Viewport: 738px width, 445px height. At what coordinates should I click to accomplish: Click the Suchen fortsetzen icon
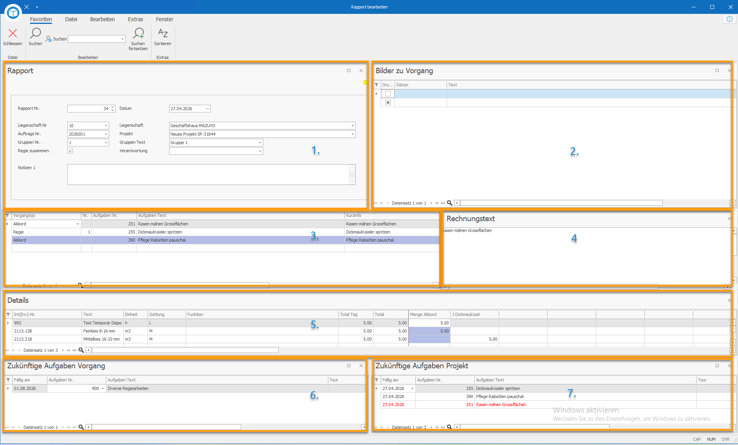click(138, 33)
